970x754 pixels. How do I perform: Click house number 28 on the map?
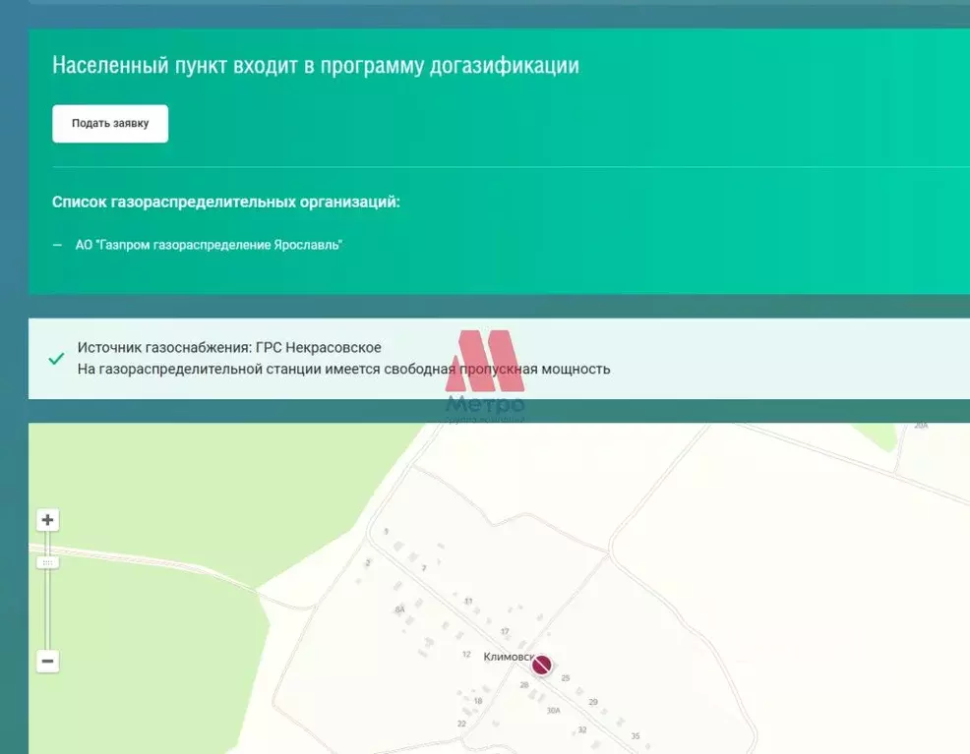tap(526, 685)
